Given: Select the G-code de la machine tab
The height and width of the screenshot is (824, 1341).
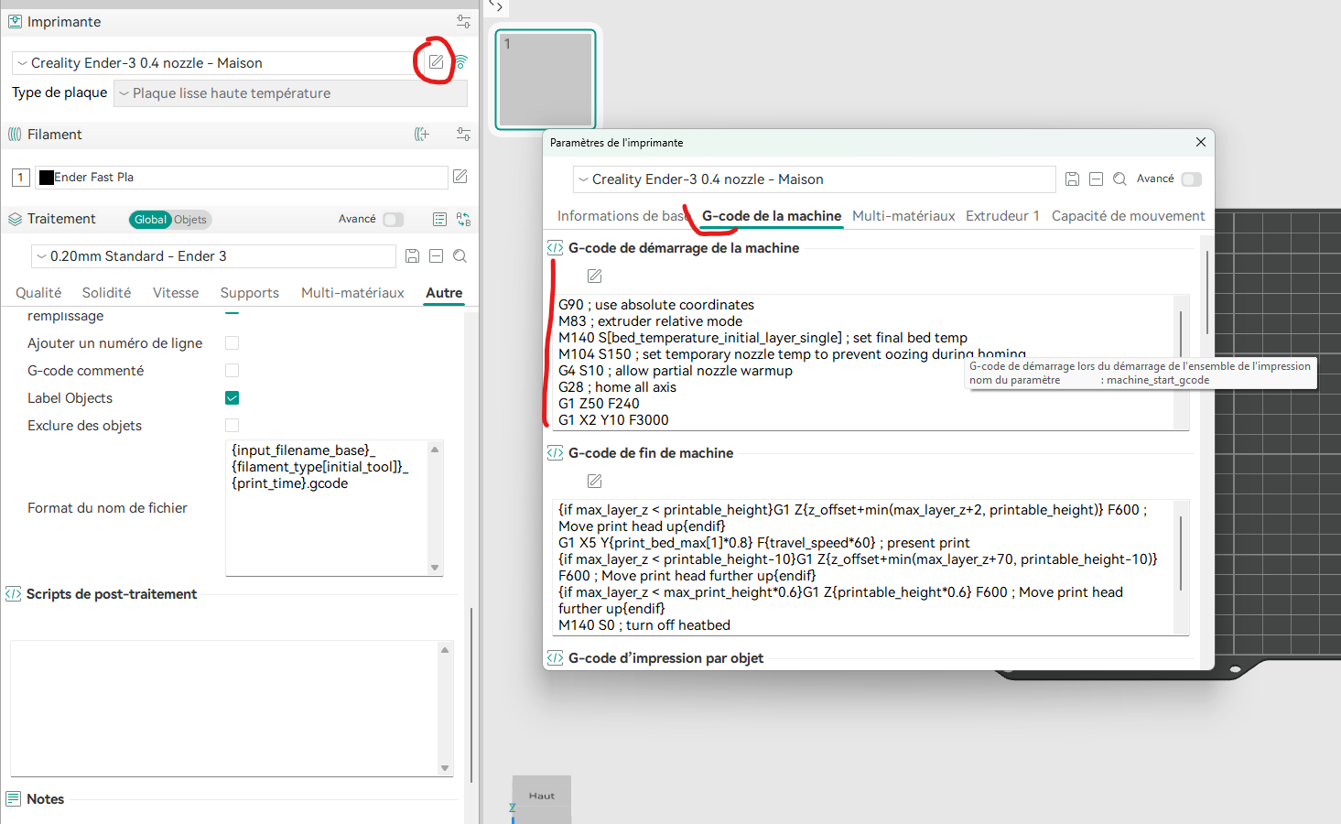Looking at the screenshot, I should [772, 216].
